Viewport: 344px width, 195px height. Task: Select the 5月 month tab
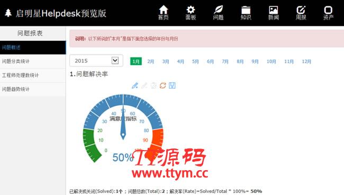(195, 61)
